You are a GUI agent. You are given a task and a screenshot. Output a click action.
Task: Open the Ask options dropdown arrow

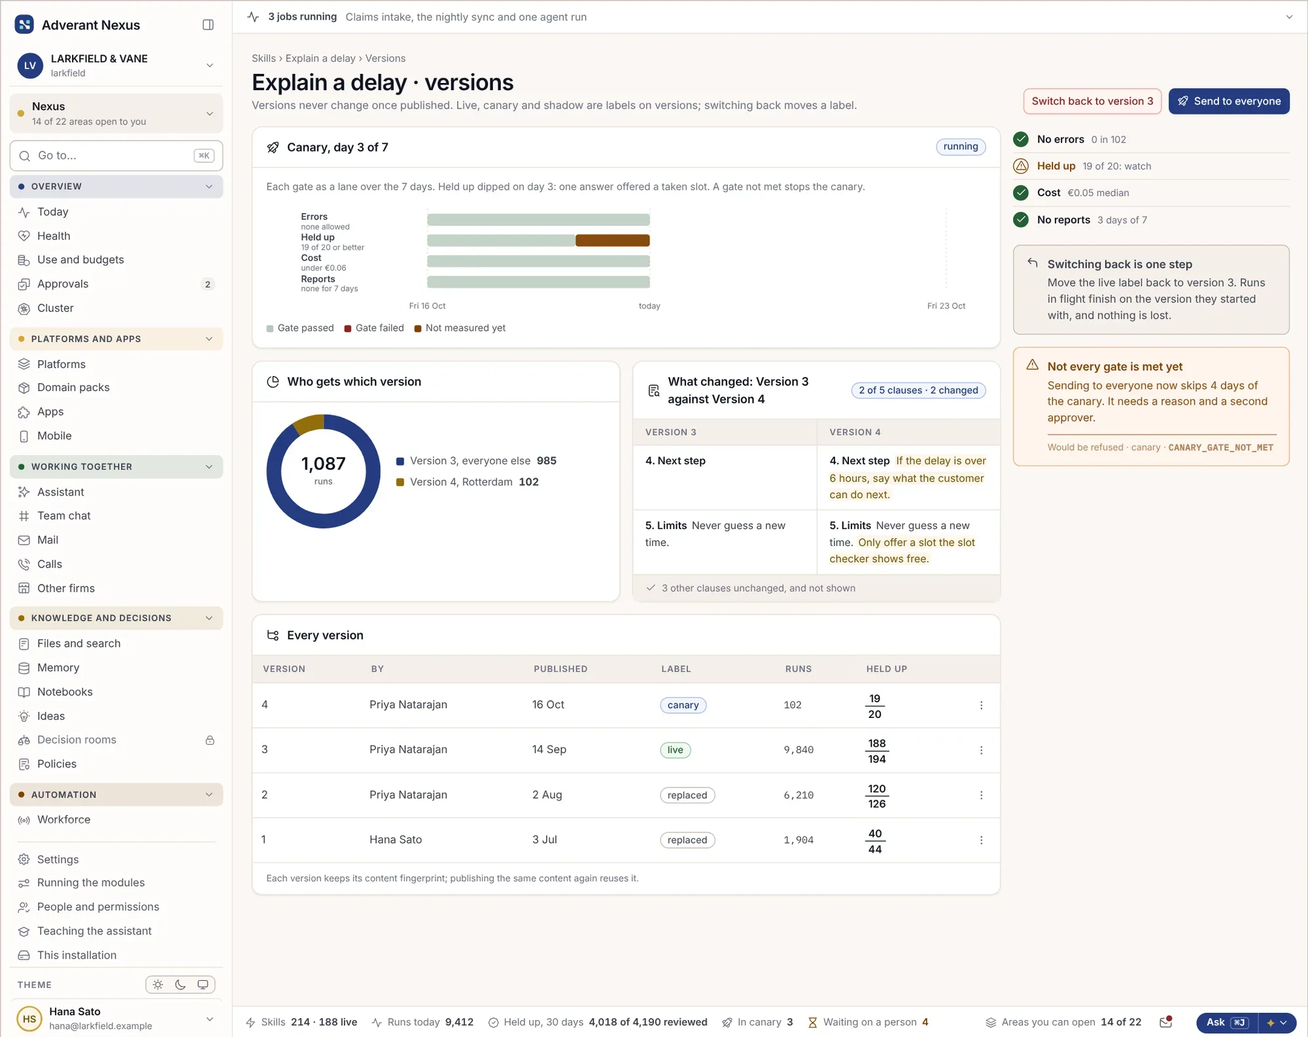pos(1277,1023)
